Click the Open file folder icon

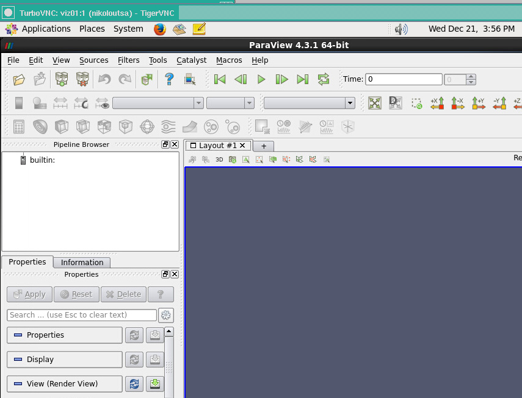point(19,79)
